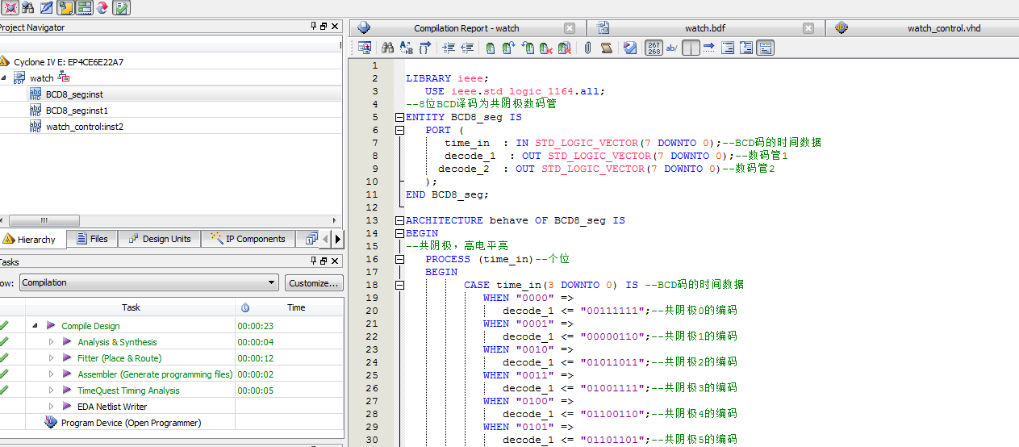The width and height of the screenshot is (1019, 447).
Task: Select watch_control:inst2 in hierarchy
Action: (85, 127)
